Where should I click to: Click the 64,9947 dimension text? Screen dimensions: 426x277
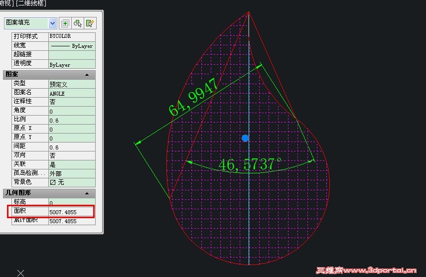pos(193,97)
